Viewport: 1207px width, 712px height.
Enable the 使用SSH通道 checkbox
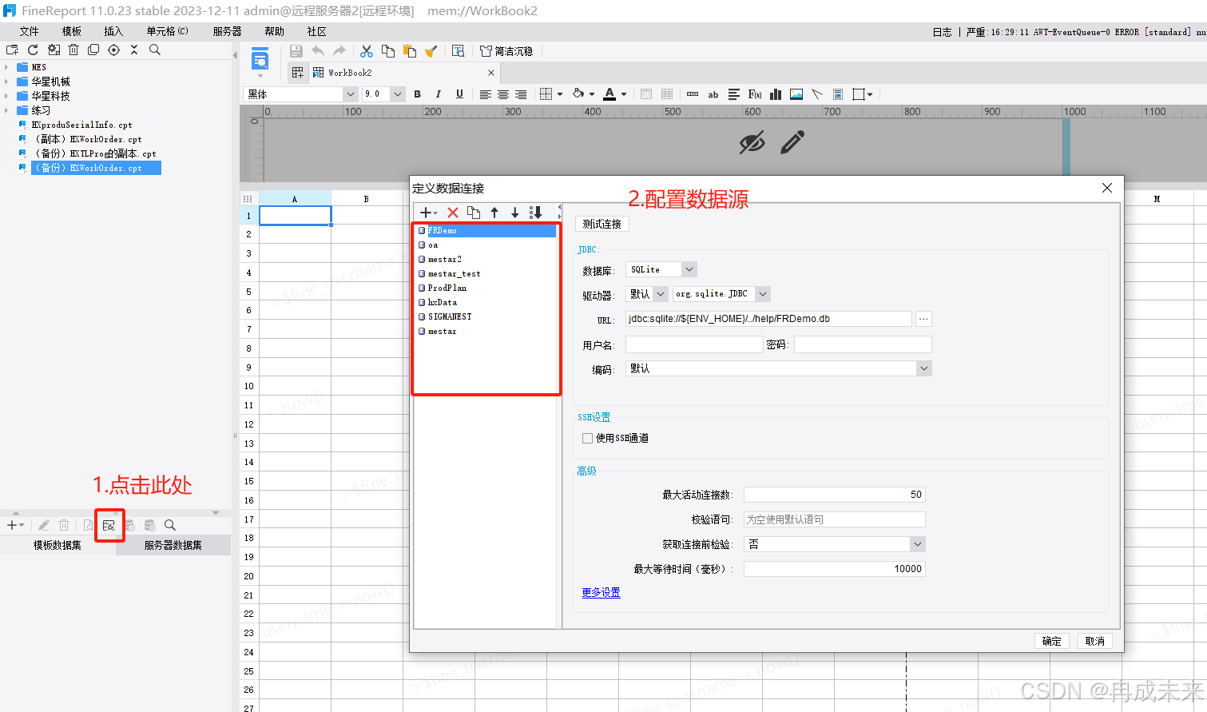(588, 438)
